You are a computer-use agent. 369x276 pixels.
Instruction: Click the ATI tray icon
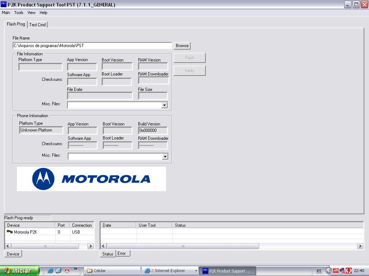coord(336,271)
